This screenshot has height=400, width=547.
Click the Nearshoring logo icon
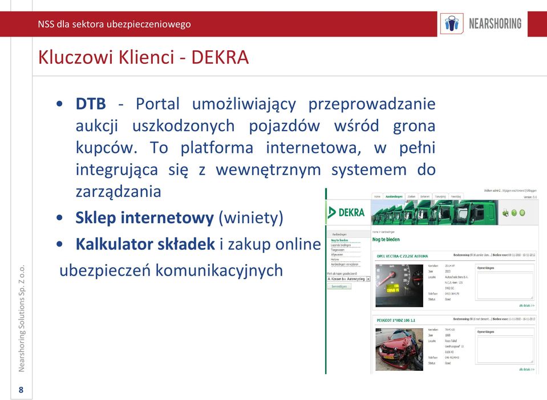[452, 24]
